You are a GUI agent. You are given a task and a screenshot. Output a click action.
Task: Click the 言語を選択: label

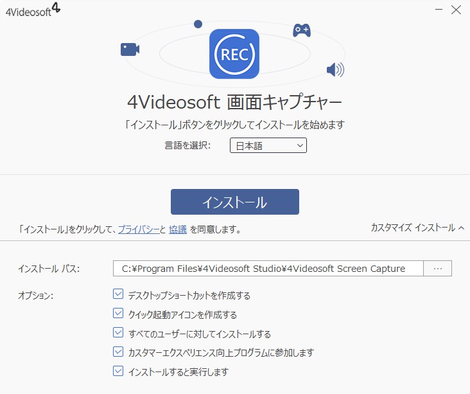point(188,145)
